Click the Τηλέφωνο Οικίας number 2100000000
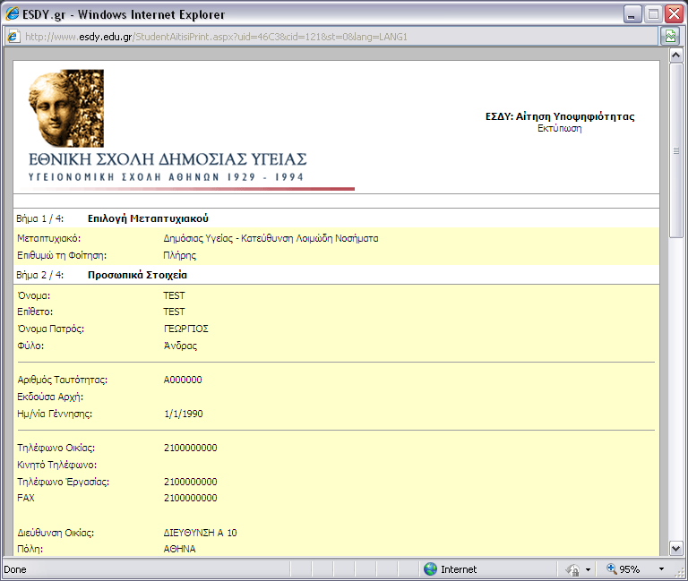The width and height of the screenshot is (688, 581). pyautogui.click(x=191, y=448)
